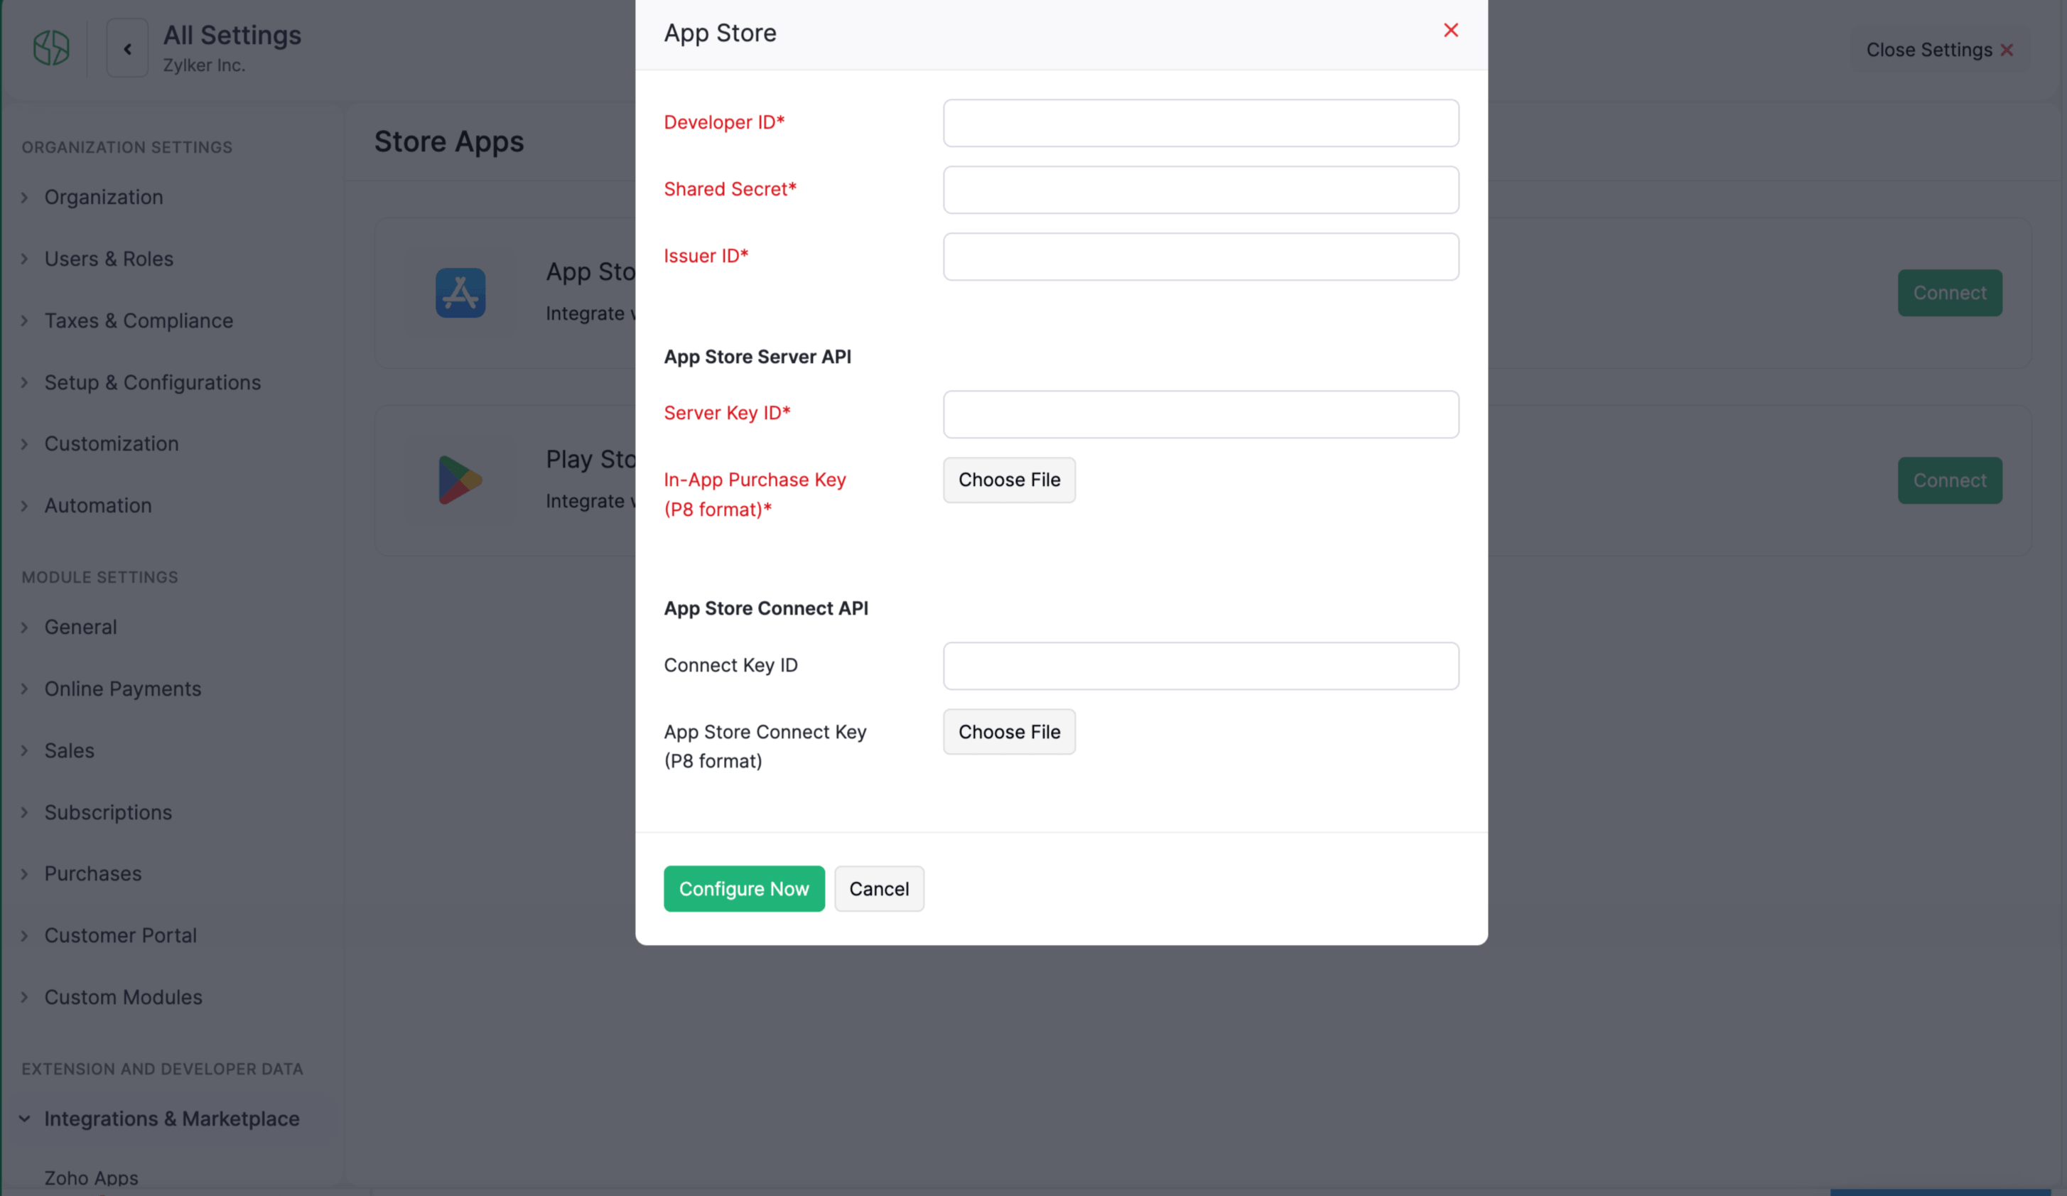Click the App Store app icon
The height and width of the screenshot is (1196, 2067).
pos(460,293)
